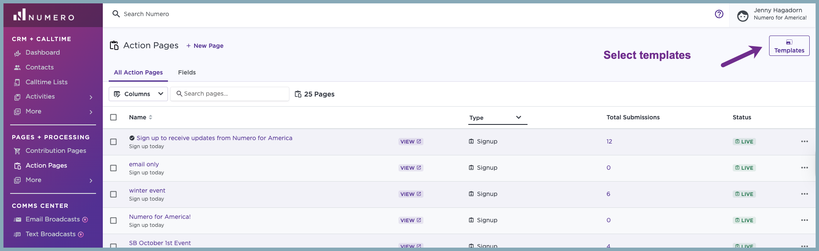Image resolution: width=819 pixels, height=251 pixels.
Task: Open the help question mark icon
Action: [x=719, y=14]
